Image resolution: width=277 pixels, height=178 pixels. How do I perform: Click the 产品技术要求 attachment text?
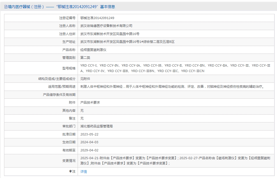pos(90,102)
